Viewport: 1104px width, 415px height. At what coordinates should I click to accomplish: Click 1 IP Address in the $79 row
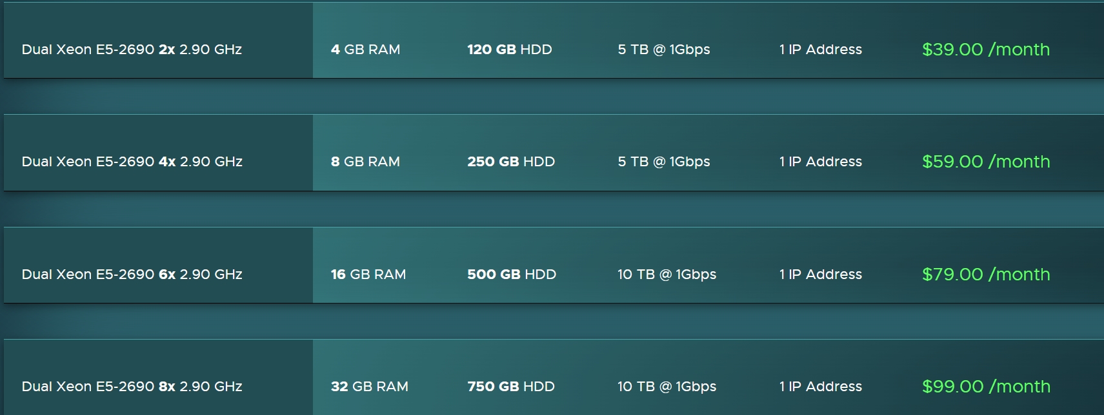pyautogui.click(x=820, y=275)
